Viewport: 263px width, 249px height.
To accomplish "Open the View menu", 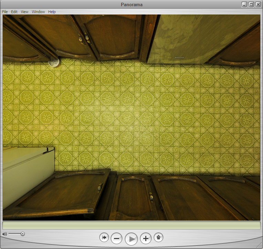I will pyautogui.click(x=24, y=12).
